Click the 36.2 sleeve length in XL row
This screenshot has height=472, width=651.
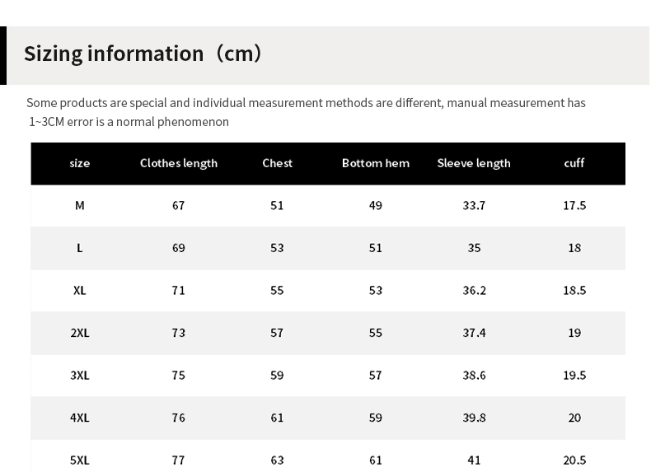click(474, 291)
